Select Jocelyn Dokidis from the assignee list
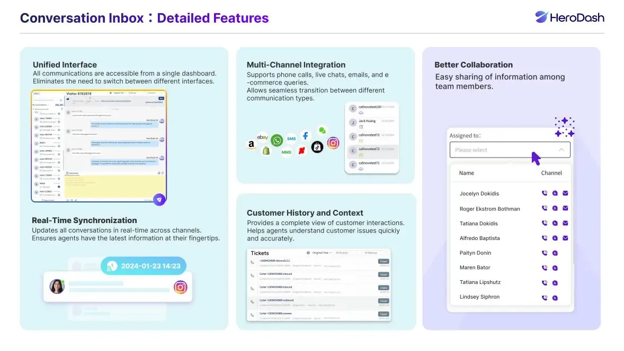 click(479, 194)
